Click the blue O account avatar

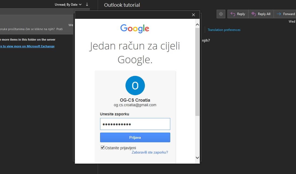[x=135, y=86]
